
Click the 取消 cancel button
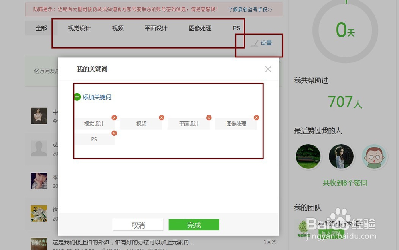[138, 225]
